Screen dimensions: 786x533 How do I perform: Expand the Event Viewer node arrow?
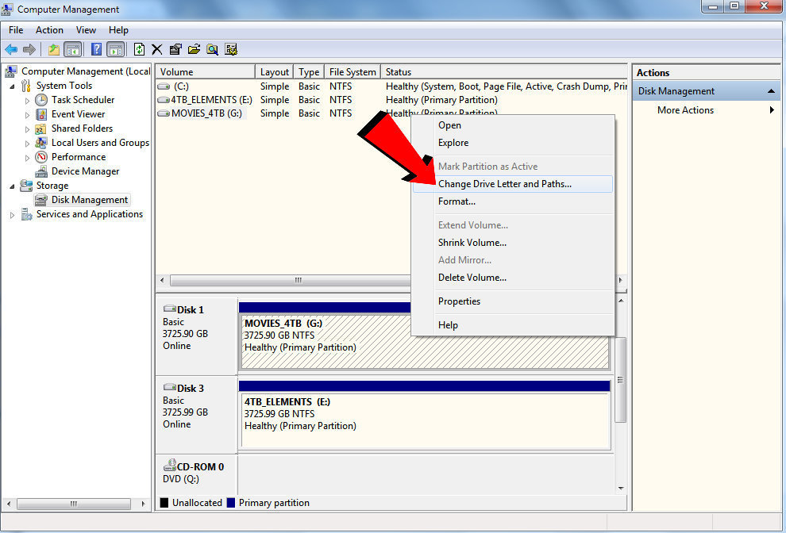pos(28,115)
